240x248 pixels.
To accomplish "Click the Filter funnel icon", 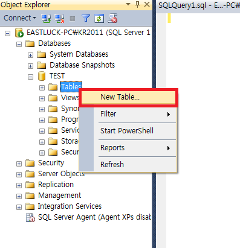I will point(86,18).
